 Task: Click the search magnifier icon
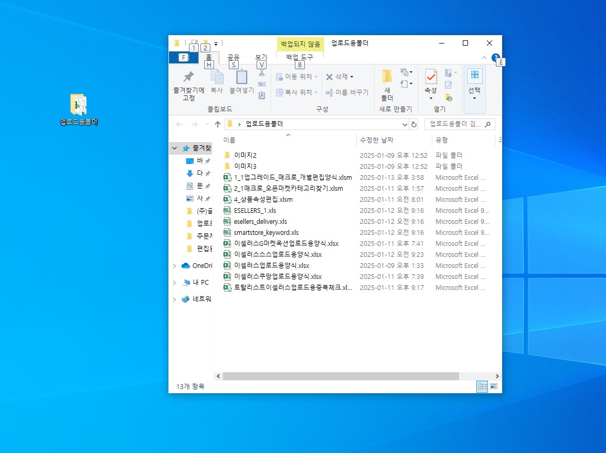click(488, 124)
